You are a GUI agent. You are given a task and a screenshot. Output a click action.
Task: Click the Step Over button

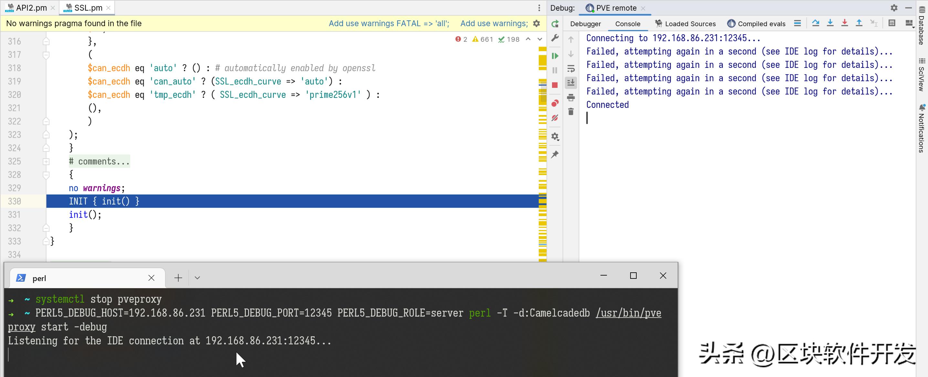point(816,24)
